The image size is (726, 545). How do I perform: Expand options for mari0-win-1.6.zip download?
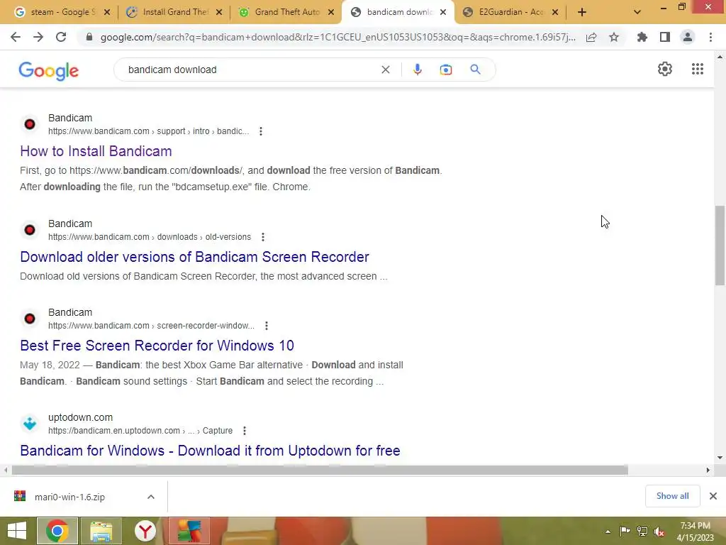151,496
